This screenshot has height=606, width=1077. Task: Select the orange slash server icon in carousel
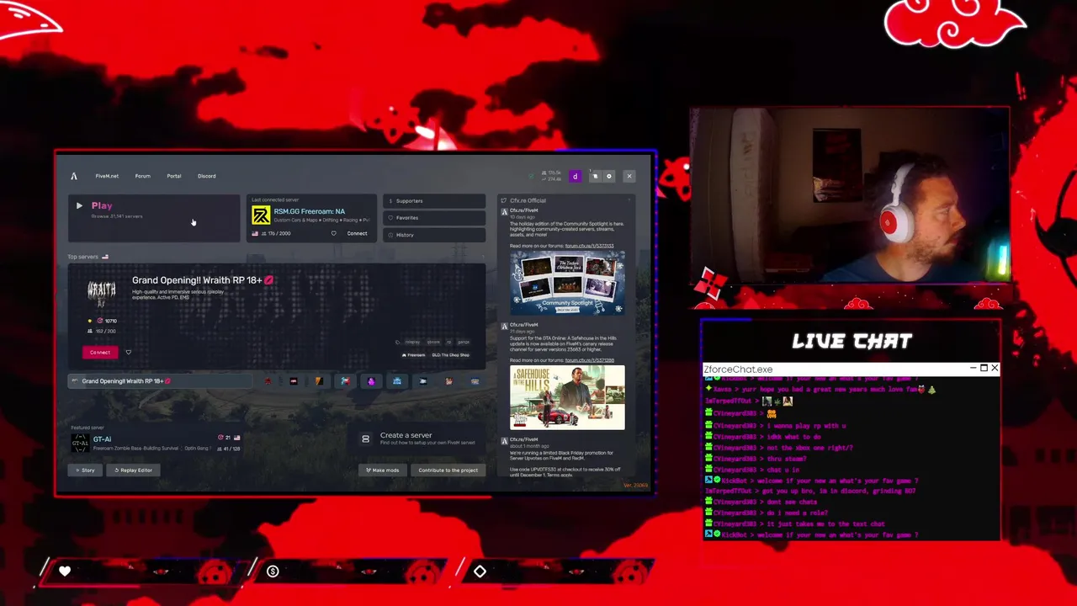319,381
